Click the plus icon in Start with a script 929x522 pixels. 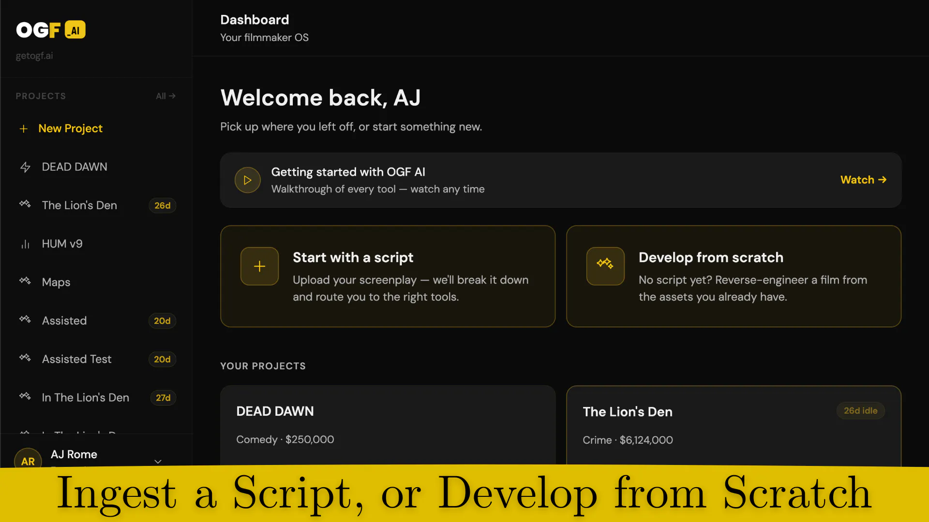point(260,266)
